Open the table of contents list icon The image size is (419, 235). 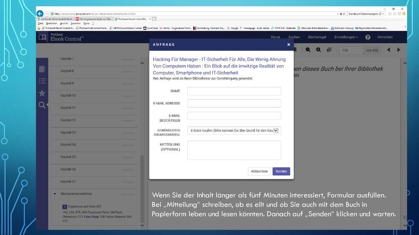pyautogui.click(x=42, y=81)
